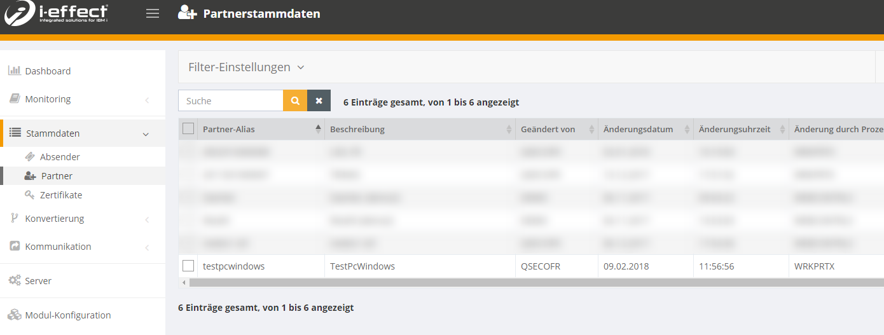Click the i-effect logo
The height and width of the screenshot is (335, 884).
click(x=56, y=13)
